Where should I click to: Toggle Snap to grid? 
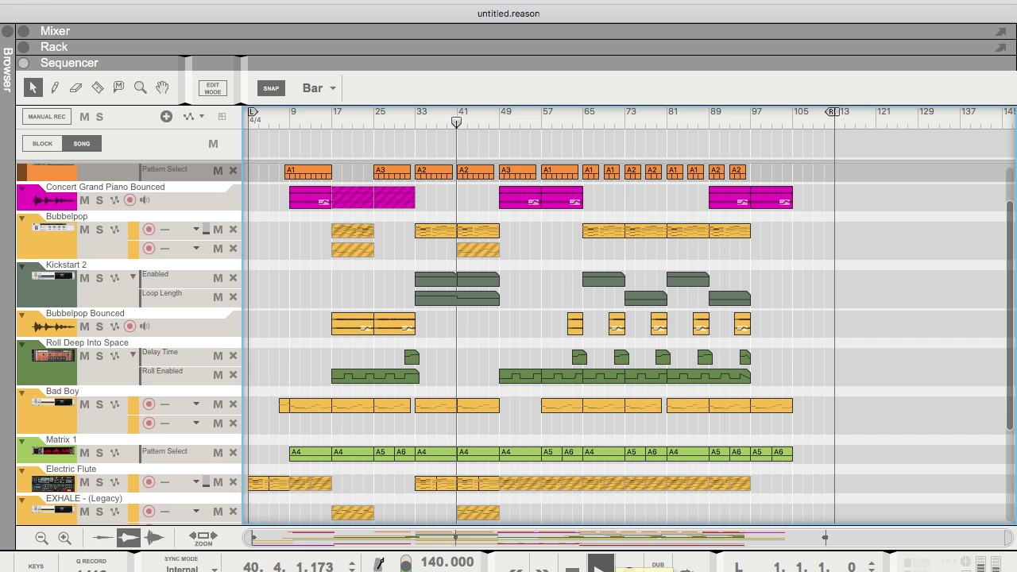coord(271,88)
